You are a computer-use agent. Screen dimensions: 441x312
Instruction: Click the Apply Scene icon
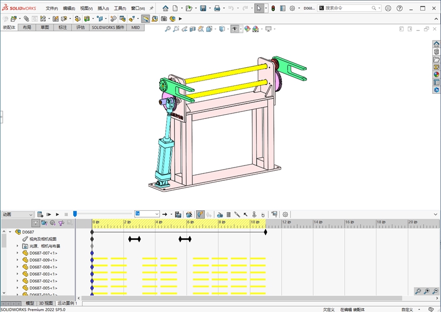[256, 29]
